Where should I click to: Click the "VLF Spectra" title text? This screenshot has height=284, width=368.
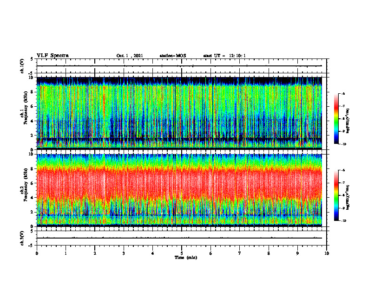click(53, 56)
